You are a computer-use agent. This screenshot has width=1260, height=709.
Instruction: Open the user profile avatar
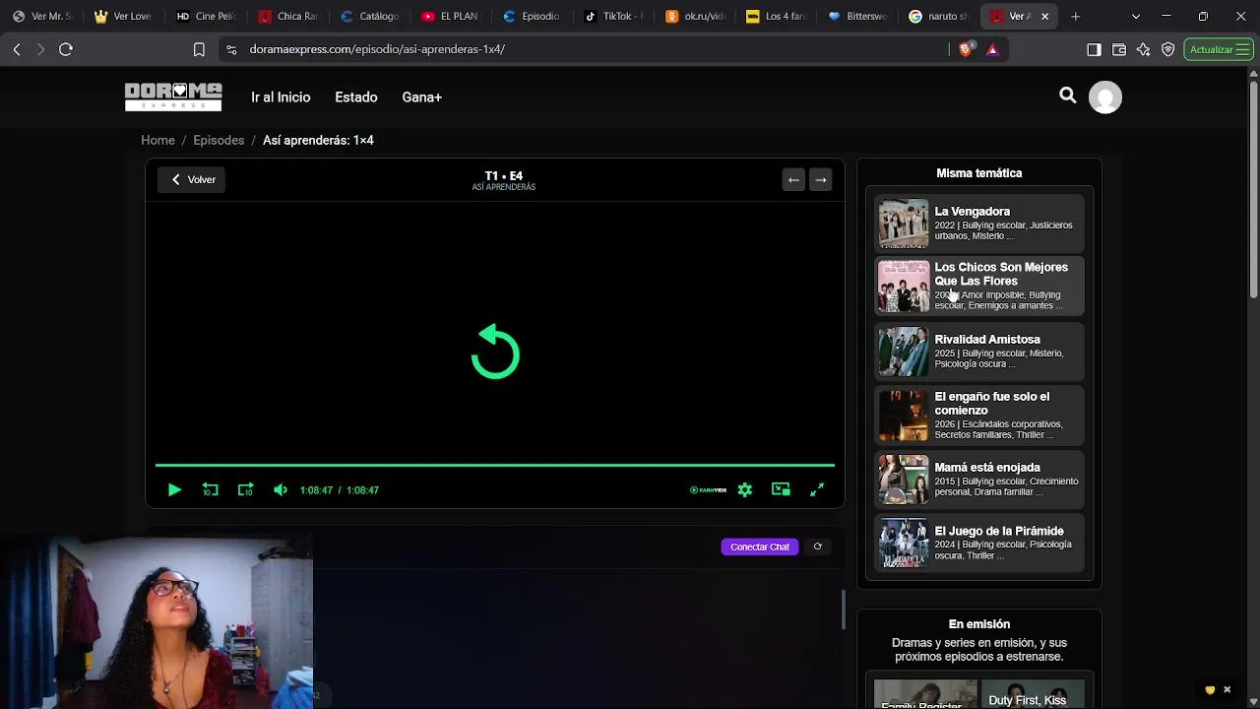(x=1105, y=97)
